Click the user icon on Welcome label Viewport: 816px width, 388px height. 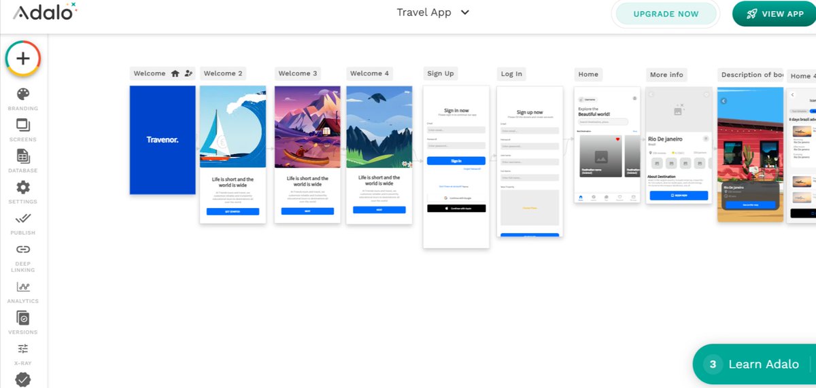[188, 73]
